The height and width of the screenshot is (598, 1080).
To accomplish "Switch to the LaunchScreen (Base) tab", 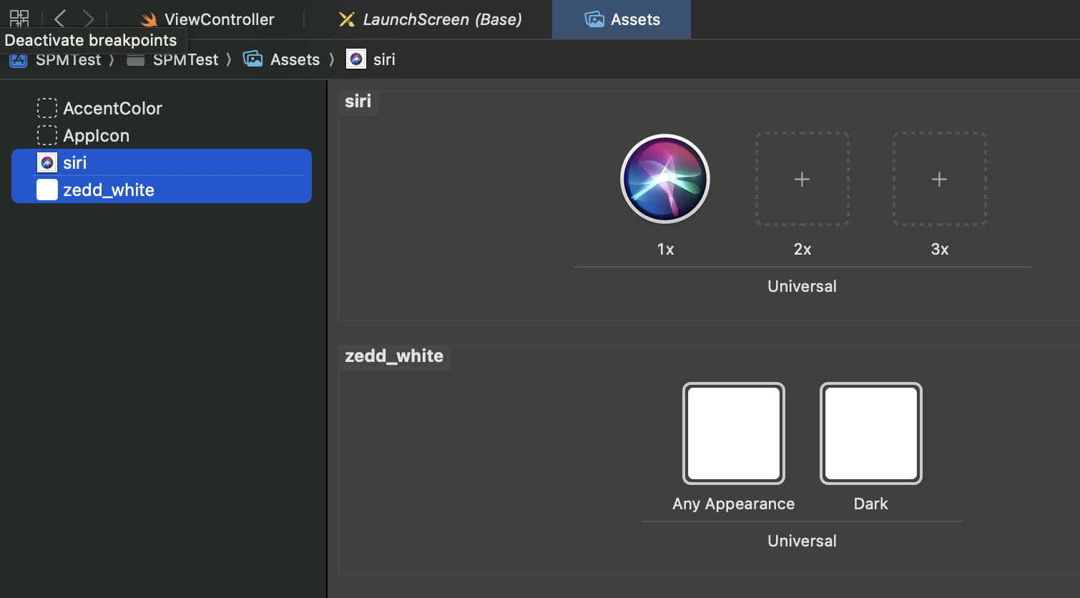I will pos(430,19).
